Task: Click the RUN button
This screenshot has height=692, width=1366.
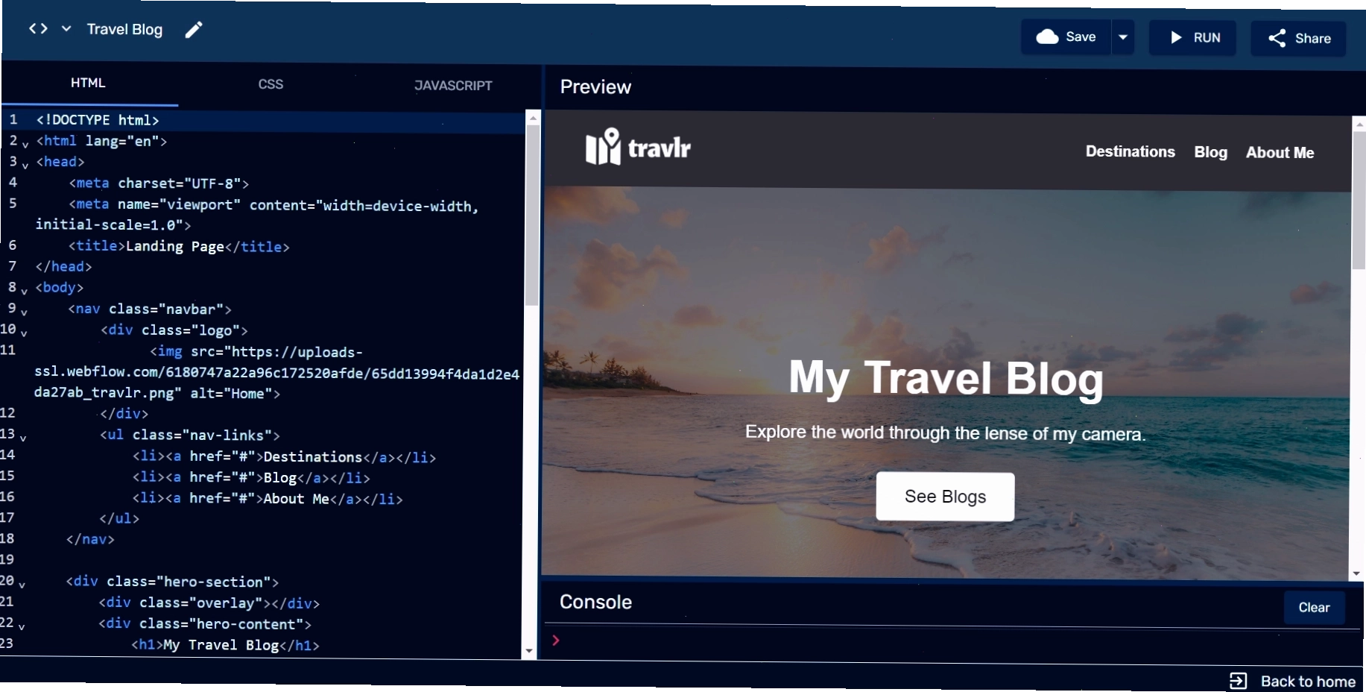Action: pos(1192,37)
